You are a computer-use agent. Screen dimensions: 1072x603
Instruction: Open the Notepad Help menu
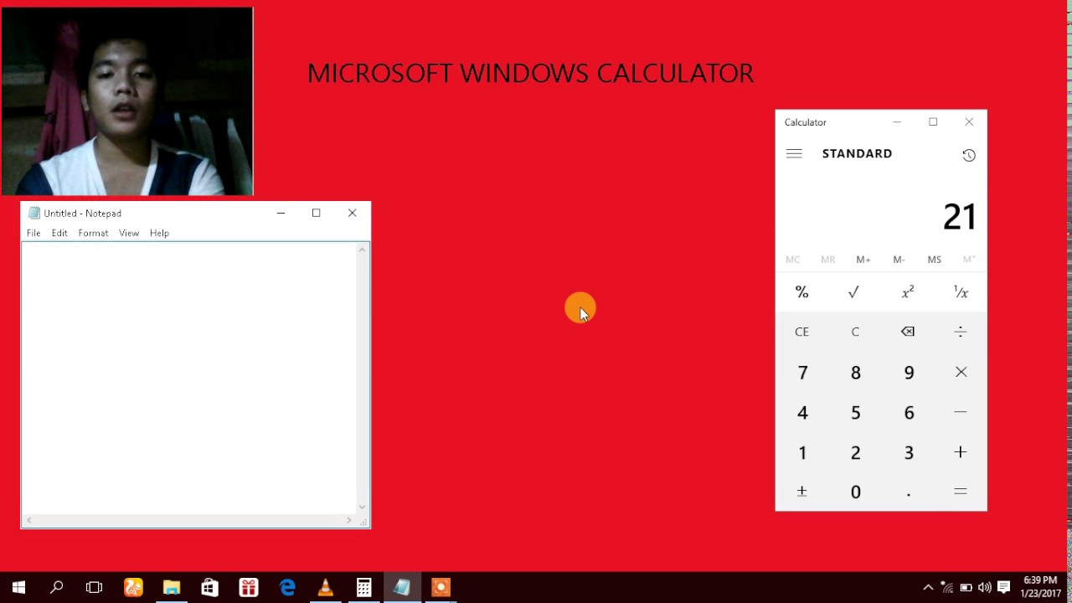click(x=159, y=233)
